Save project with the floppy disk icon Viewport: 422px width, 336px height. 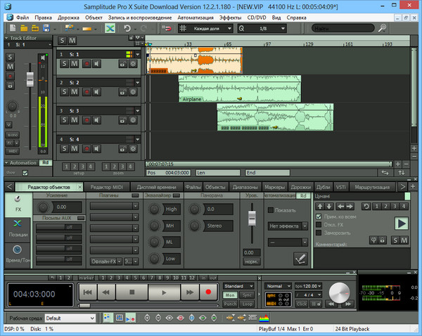pos(46,28)
